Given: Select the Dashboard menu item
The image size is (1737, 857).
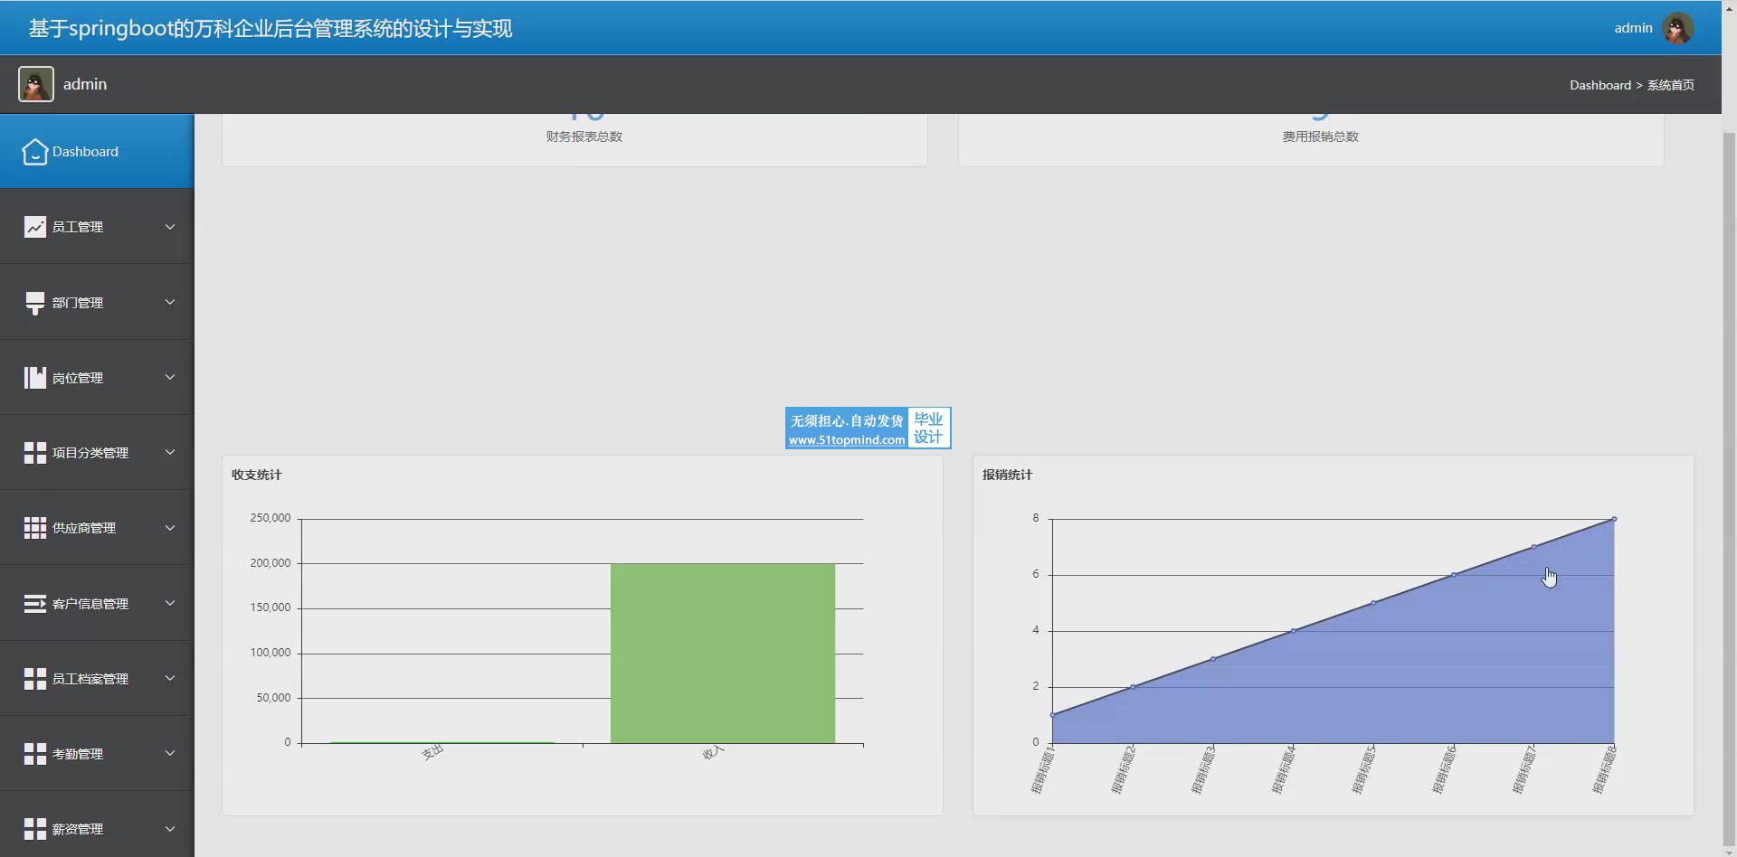Looking at the screenshot, I should 97,151.
